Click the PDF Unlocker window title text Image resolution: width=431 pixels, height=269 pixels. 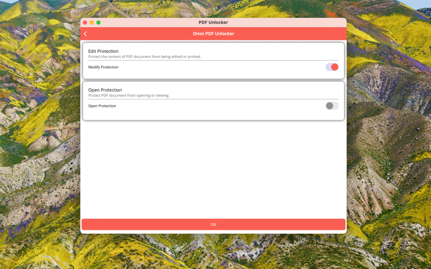(x=213, y=23)
